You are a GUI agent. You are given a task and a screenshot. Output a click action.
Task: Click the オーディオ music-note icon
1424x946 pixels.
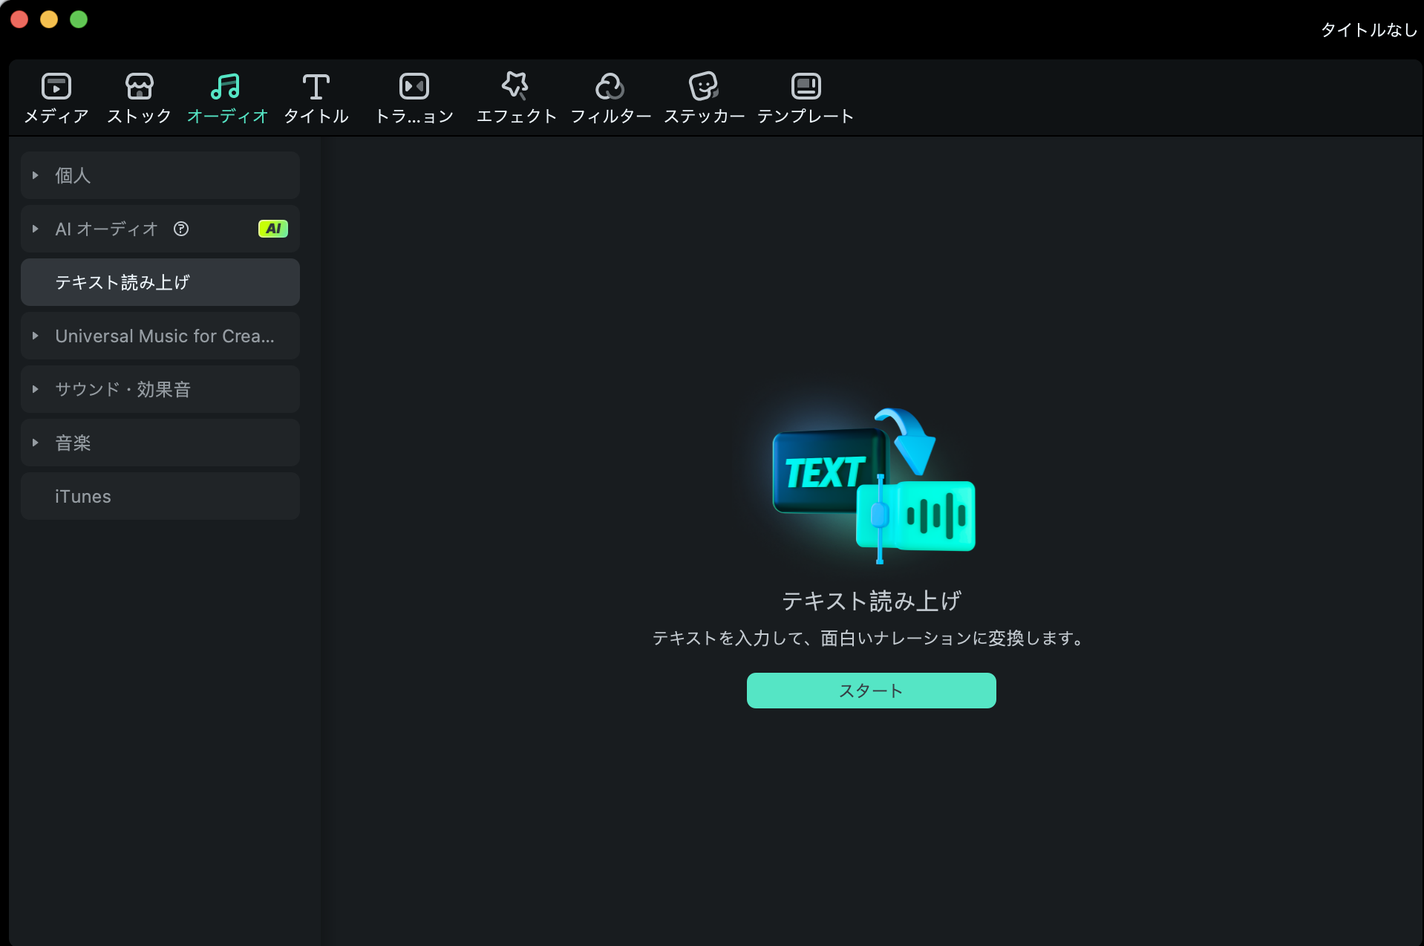pos(226,85)
